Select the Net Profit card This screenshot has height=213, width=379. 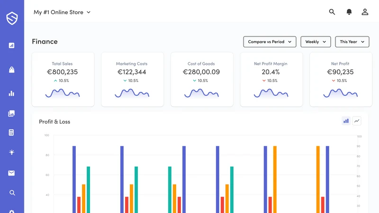(x=341, y=80)
